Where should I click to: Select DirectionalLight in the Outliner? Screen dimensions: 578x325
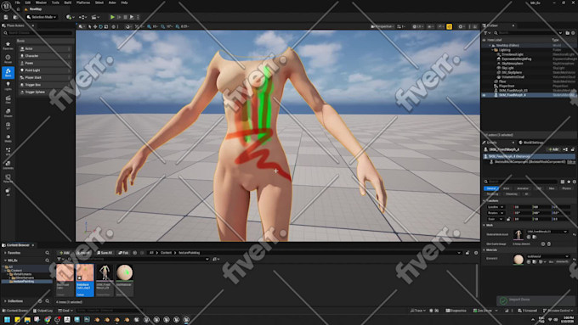click(512, 54)
